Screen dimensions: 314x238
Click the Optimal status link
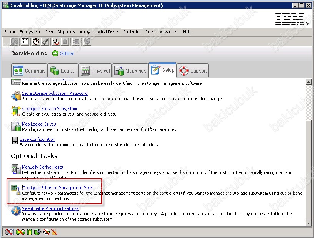(67, 53)
